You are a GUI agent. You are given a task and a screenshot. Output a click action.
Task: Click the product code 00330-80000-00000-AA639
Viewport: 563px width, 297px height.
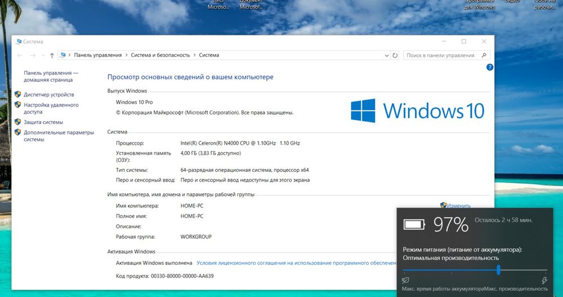[182, 276]
